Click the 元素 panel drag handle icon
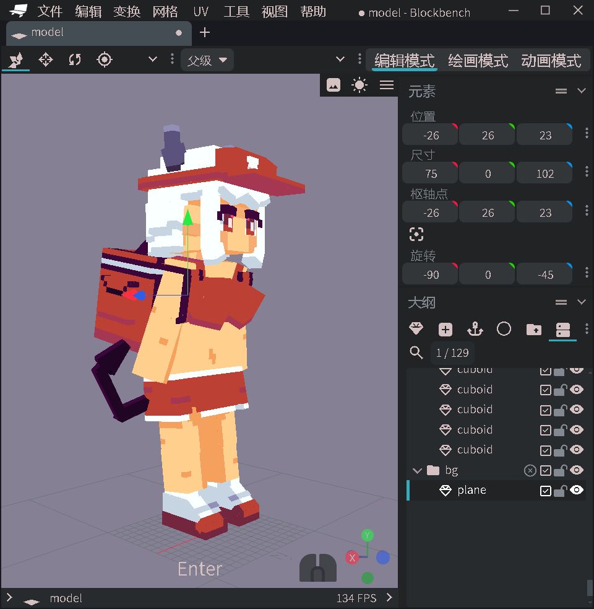Screen dimensions: 594x609 pyautogui.click(x=561, y=91)
